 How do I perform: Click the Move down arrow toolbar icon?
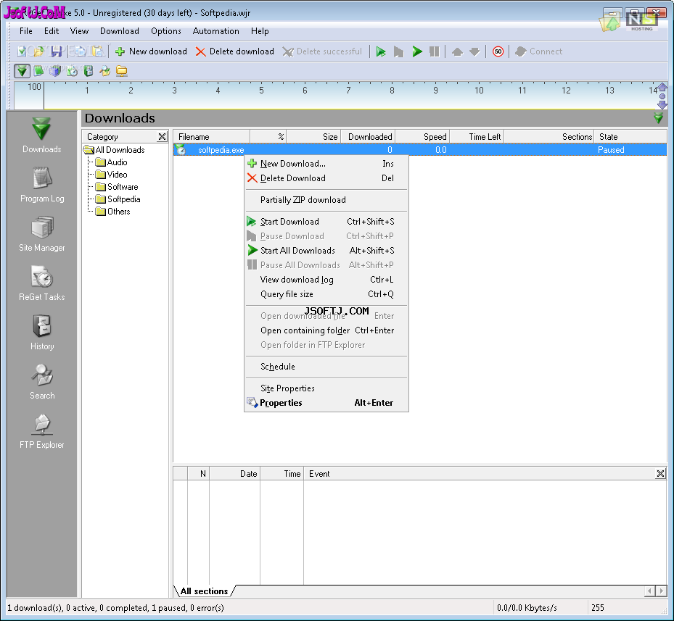474,52
